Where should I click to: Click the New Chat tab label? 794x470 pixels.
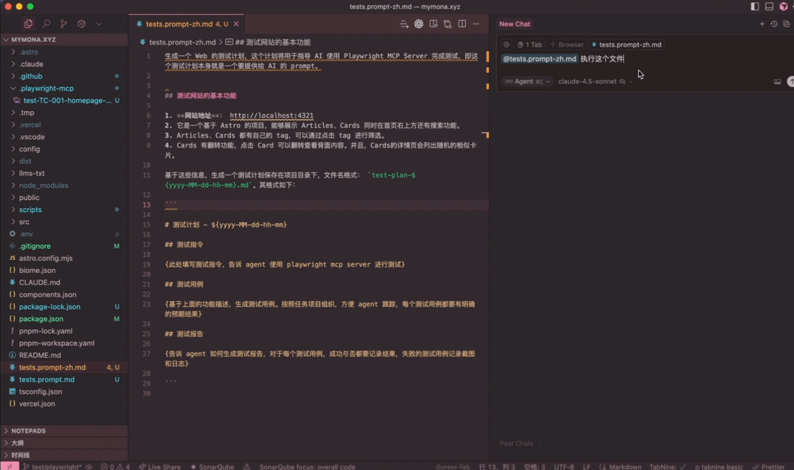[x=514, y=24]
